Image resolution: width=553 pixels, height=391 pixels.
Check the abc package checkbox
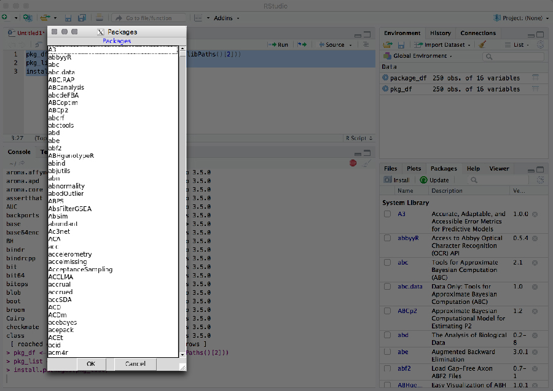387,263
